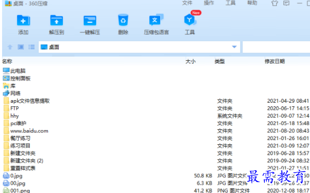Minimize the 360压缩 window
Viewport: 310px width, 193px height.
pos(300,3)
